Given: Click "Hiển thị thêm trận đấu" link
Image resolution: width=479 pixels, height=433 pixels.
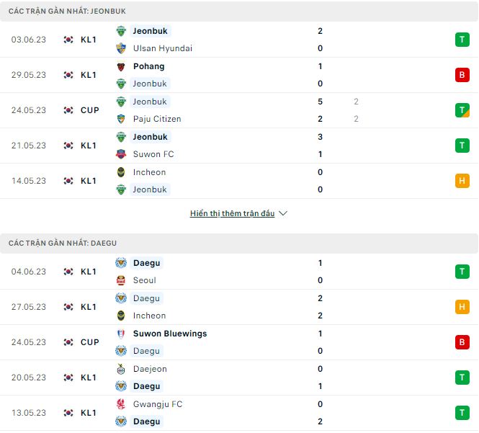Looking at the screenshot, I should tap(232, 214).
